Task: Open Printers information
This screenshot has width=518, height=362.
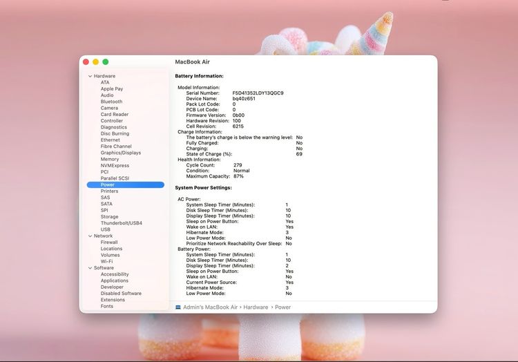Action: (109, 191)
